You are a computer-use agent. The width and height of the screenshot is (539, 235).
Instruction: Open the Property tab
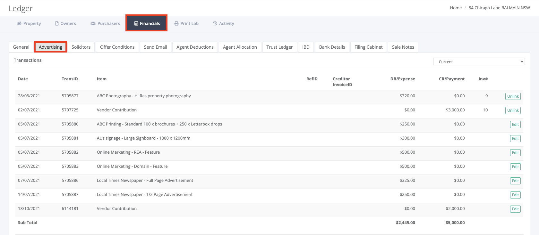click(x=29, y=23)
